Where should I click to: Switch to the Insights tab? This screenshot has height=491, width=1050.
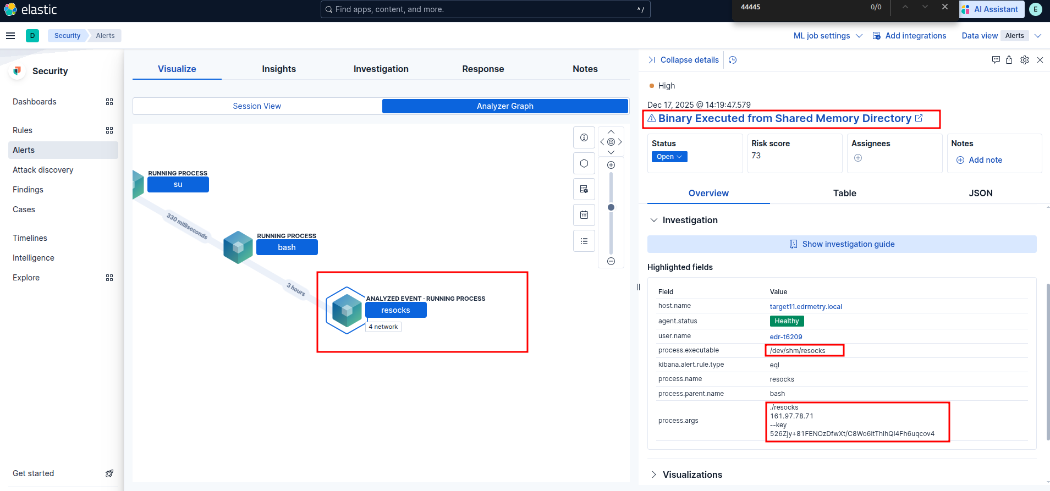(x=278, y=69)
